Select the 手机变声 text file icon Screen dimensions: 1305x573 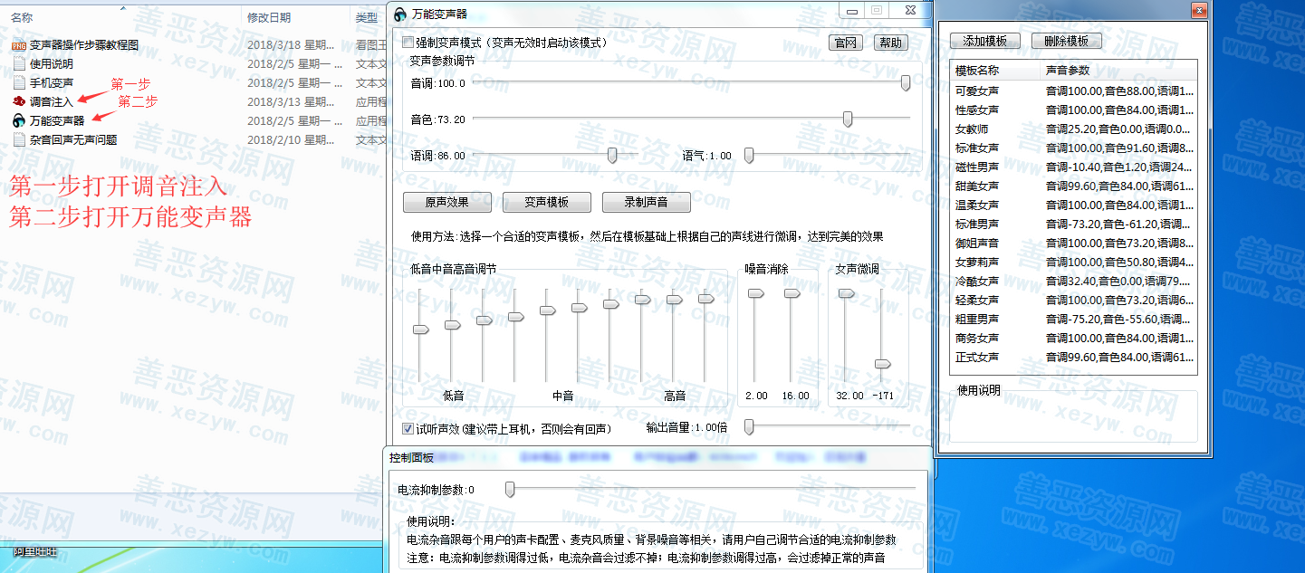click(x=19, y=83)
